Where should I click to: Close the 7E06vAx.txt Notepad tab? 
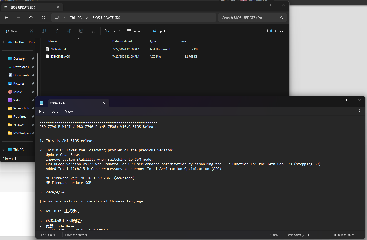104,103
